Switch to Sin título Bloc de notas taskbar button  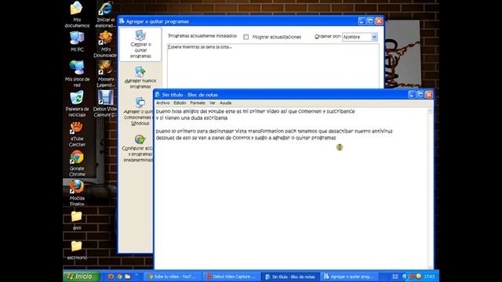pyautogui.click(x=291, y=277)
